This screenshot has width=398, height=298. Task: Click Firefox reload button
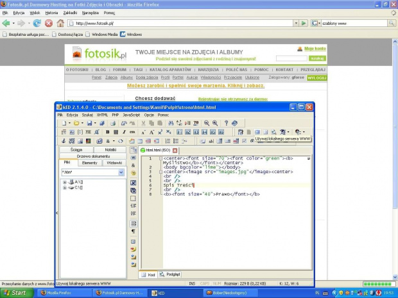point(37,23)
